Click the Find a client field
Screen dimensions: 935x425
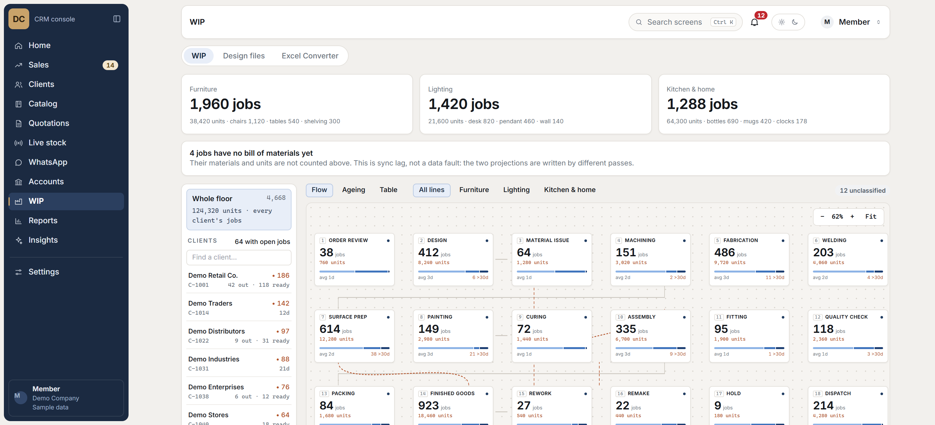pyautogui.click(x=239, y=257)
